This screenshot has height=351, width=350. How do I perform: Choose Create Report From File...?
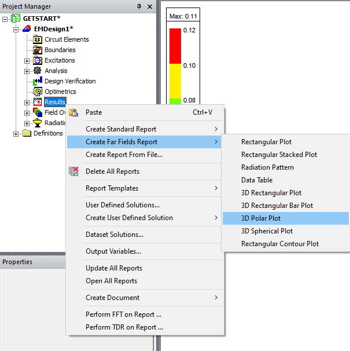pos(145,155)
